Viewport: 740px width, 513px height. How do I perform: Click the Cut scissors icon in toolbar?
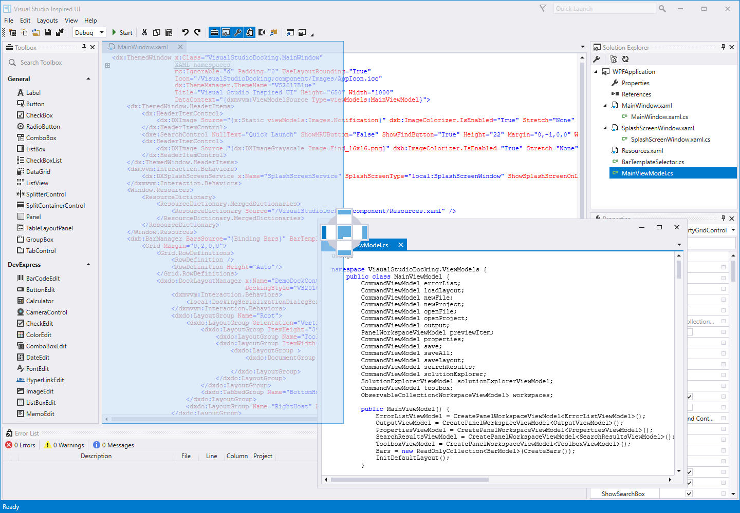(144, 32)
